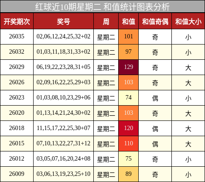Click 星期二 in row 26029
205x182 pixels.
click(x=106, y=68)
